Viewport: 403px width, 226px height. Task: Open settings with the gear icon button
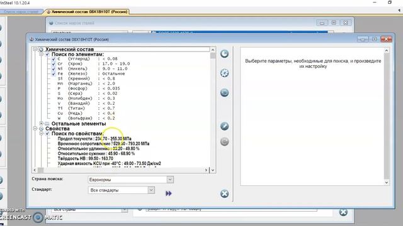coord(224,73)
